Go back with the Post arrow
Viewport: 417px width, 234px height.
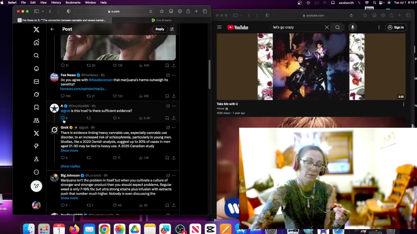[x=52, y=29]
